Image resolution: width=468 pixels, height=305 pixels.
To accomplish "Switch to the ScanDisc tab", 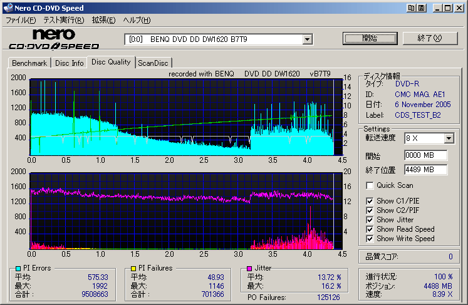I will (x=153, y=63).
